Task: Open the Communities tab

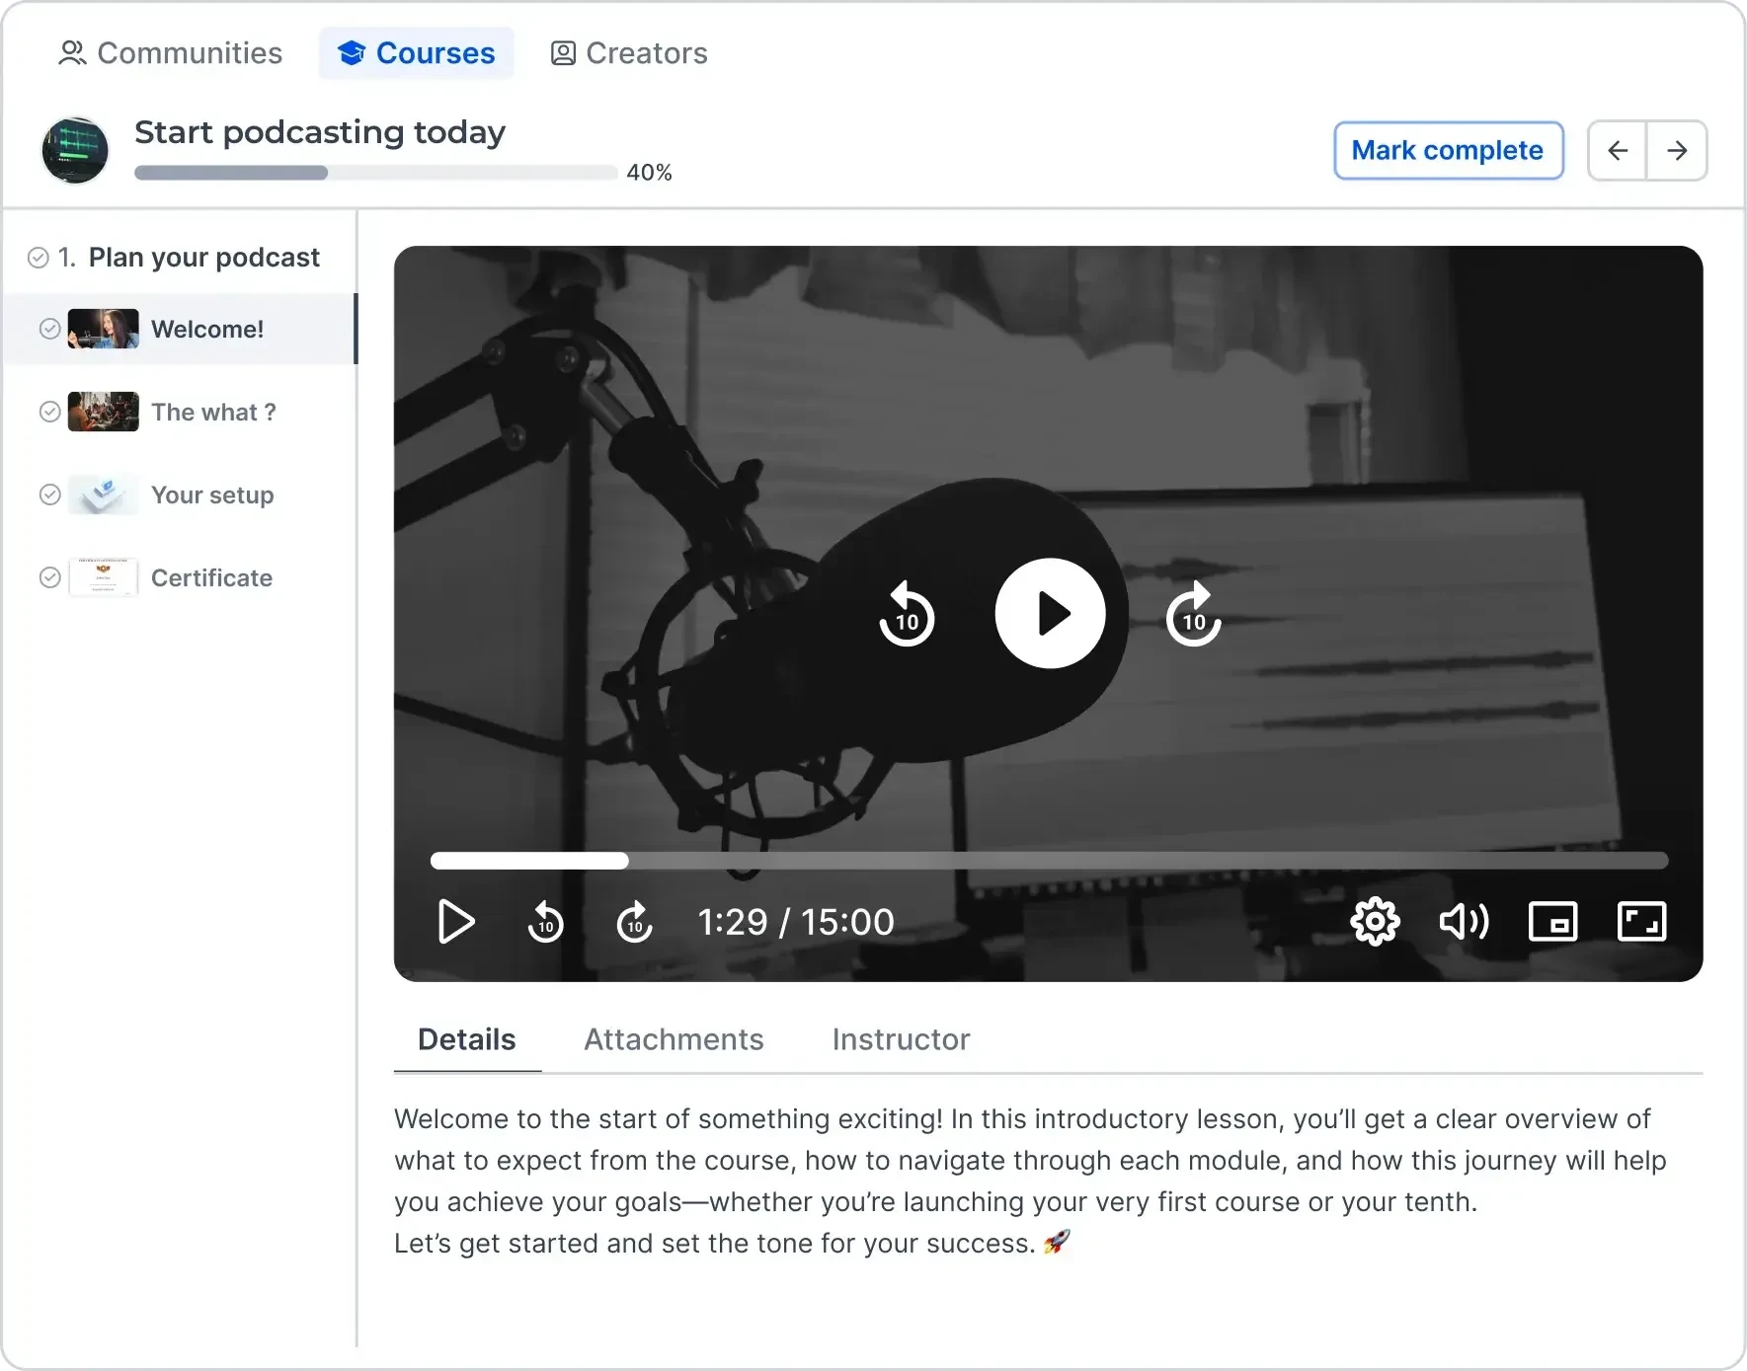Action: (x=170, y=53)
